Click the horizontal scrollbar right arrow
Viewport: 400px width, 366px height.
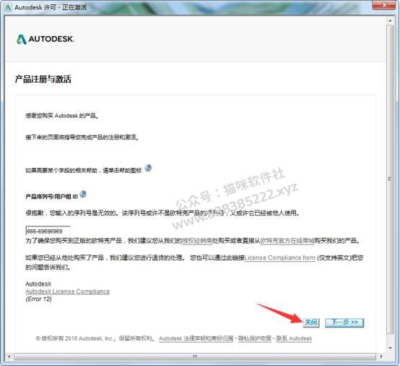381,357
